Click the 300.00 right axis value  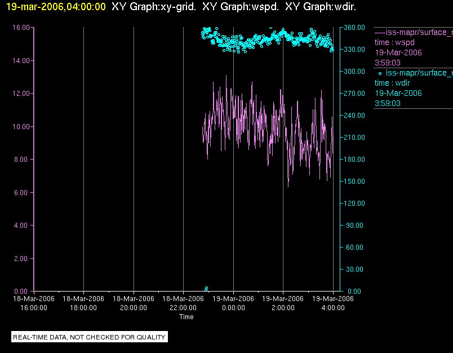(x=354, y=72)
